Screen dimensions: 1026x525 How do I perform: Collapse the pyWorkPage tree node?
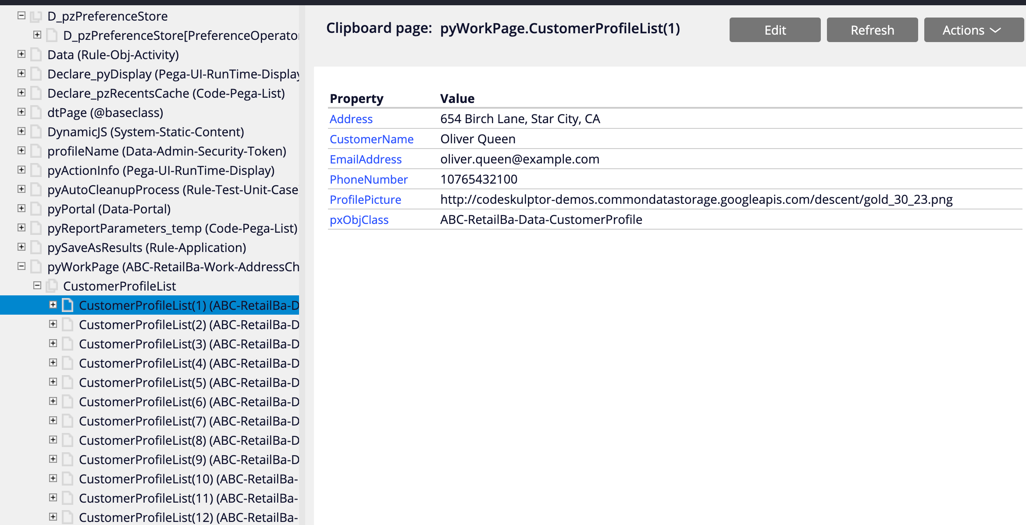click(x=21, y=266)
